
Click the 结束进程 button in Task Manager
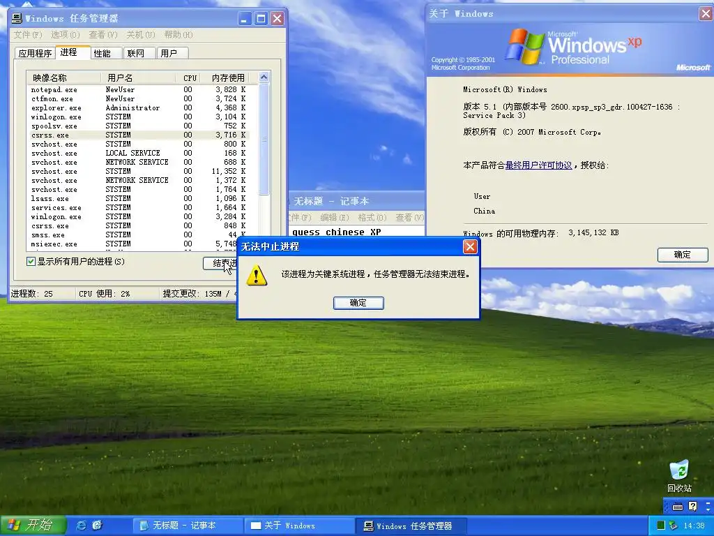click(x=220, y=263)
